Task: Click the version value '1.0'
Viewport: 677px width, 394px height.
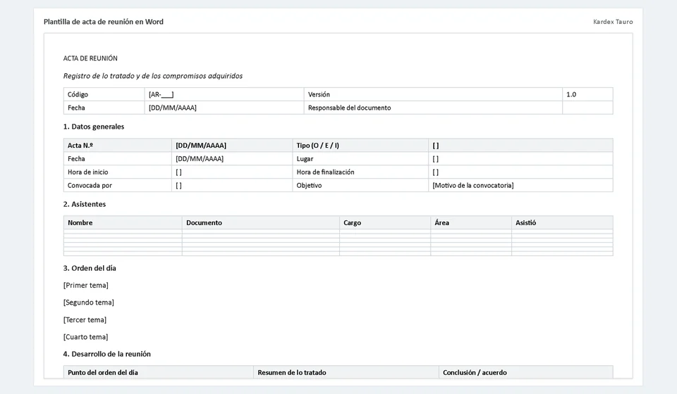Action: (571, 94)
